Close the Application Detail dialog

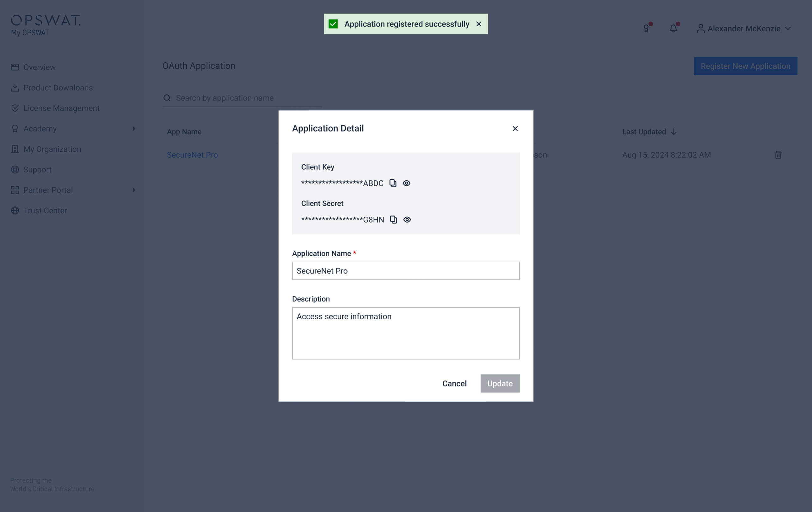click(515, 128)
